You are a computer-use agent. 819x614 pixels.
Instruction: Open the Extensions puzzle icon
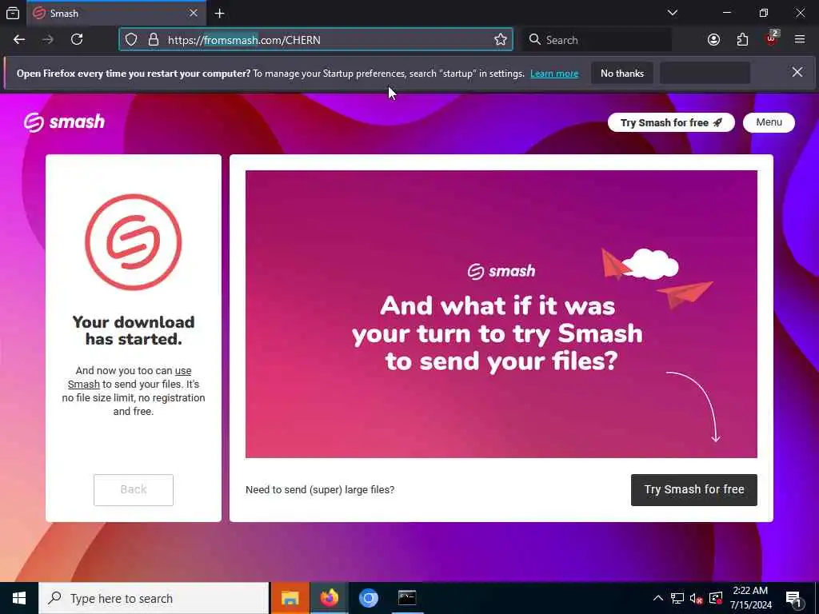click(x=742, y=40)
